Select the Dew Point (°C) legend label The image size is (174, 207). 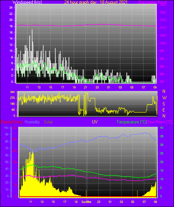(159, 122)
